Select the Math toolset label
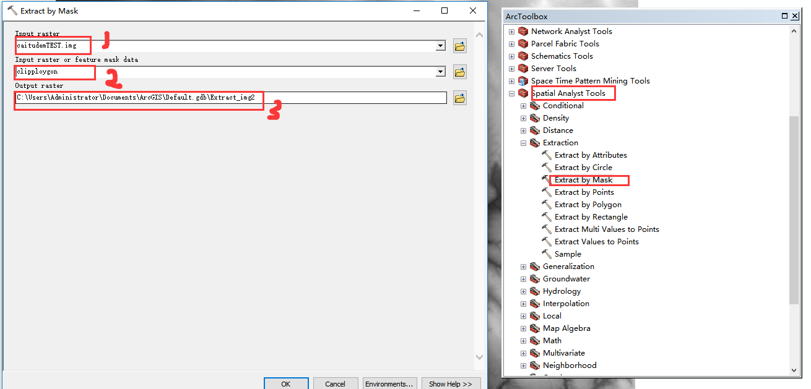 [x=552, y=341]
